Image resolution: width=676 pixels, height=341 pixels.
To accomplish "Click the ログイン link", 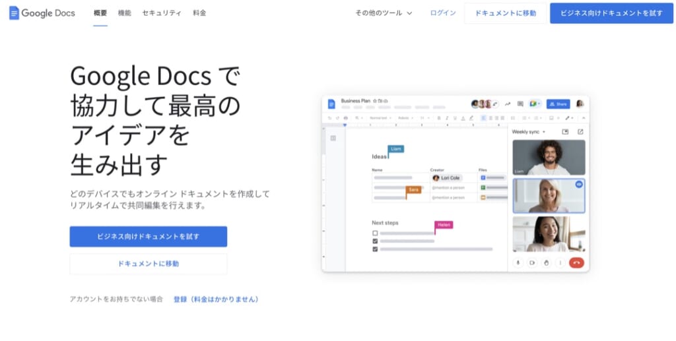I will [x=443, y=13].
